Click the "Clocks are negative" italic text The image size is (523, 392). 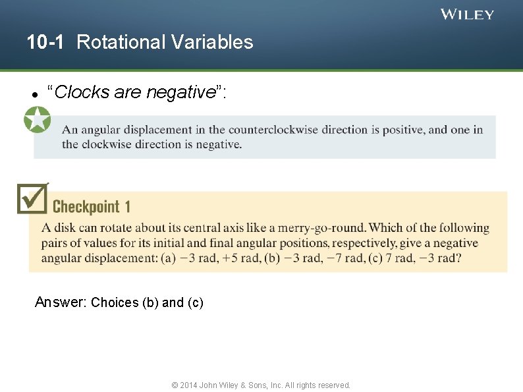(x=137, y=92)
